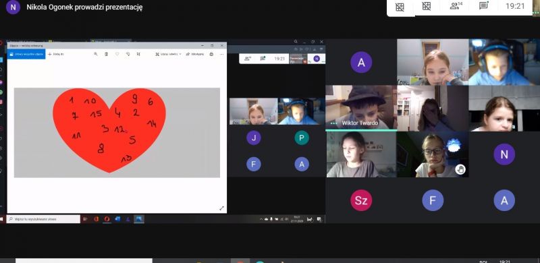Image resolution: width=540 pixels, height=263 pixels.
Task: Click the share button in Photos
Action: coord(195,54)
